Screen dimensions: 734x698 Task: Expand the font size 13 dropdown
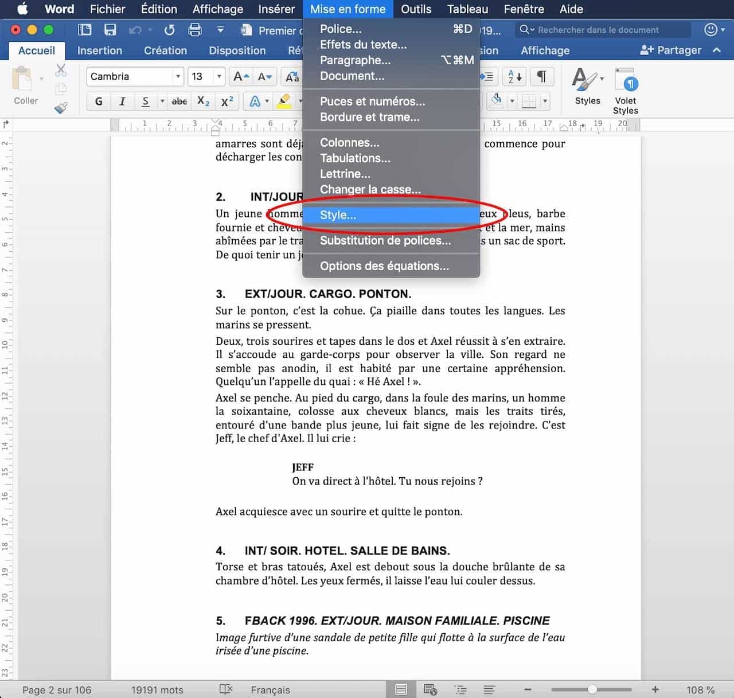point(219,76)
